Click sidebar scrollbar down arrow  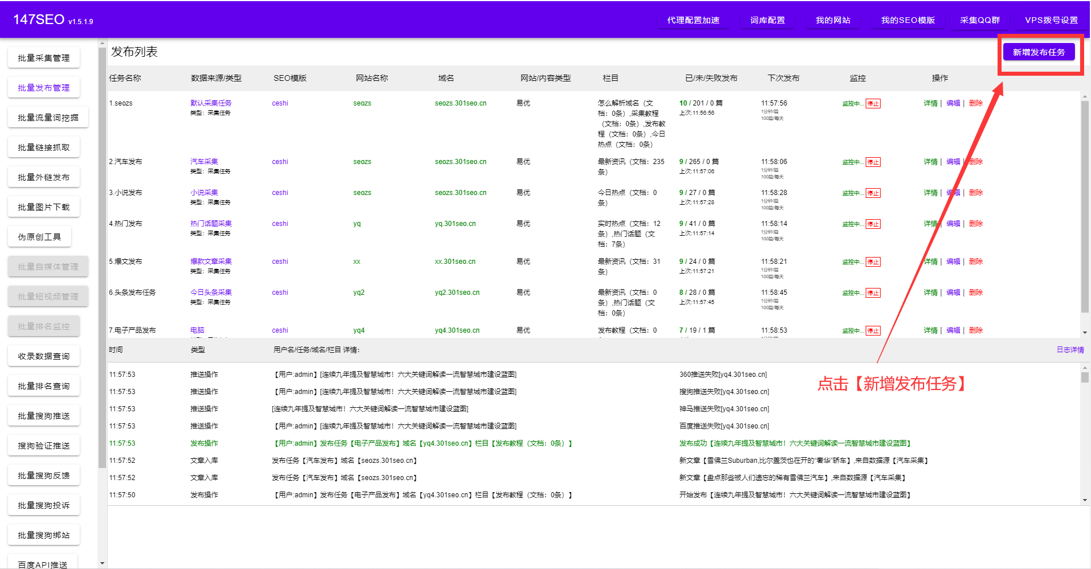coord(102,563)
